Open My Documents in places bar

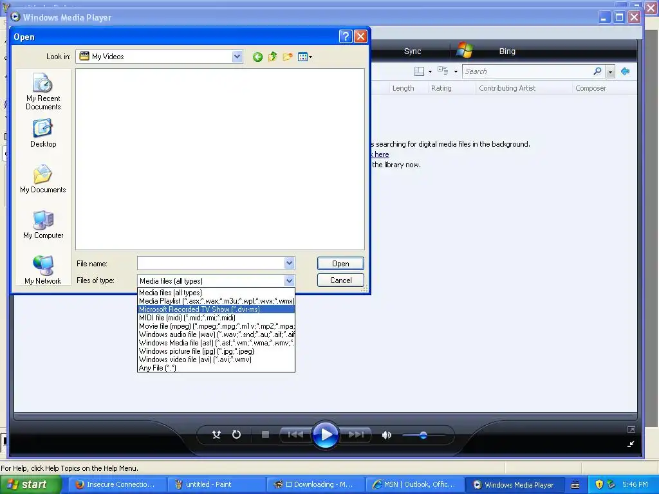(x=43, y=179)
